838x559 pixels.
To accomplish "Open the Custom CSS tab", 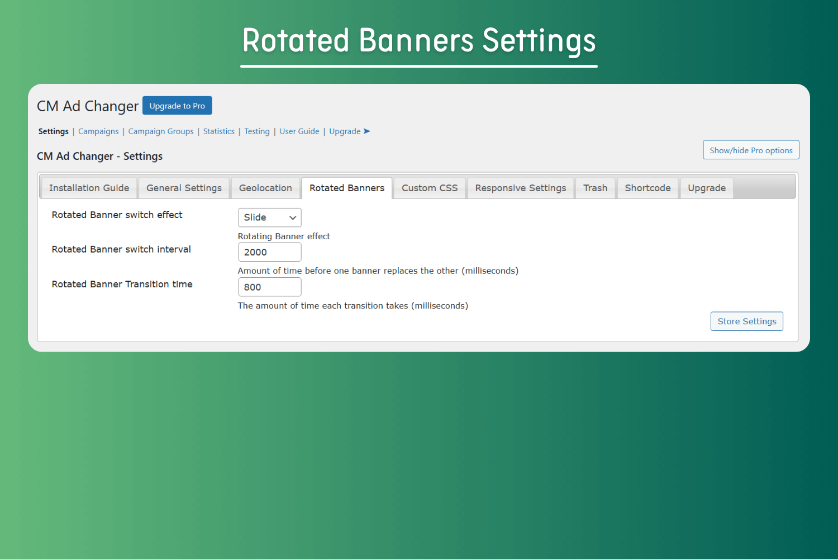I will pyautogui.click(x=430, y=188).
